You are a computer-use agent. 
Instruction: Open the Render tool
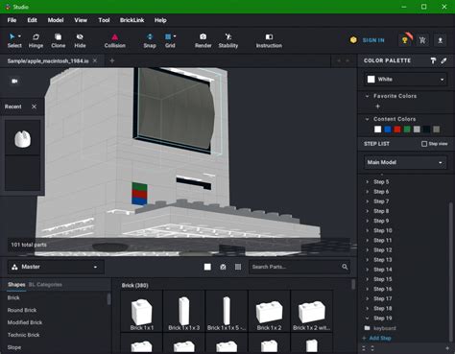[203, 40]
